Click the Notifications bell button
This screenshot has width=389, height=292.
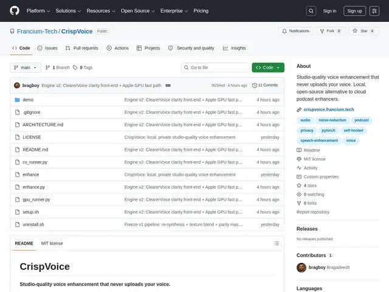pyautogui.click(x=295, y=31)
